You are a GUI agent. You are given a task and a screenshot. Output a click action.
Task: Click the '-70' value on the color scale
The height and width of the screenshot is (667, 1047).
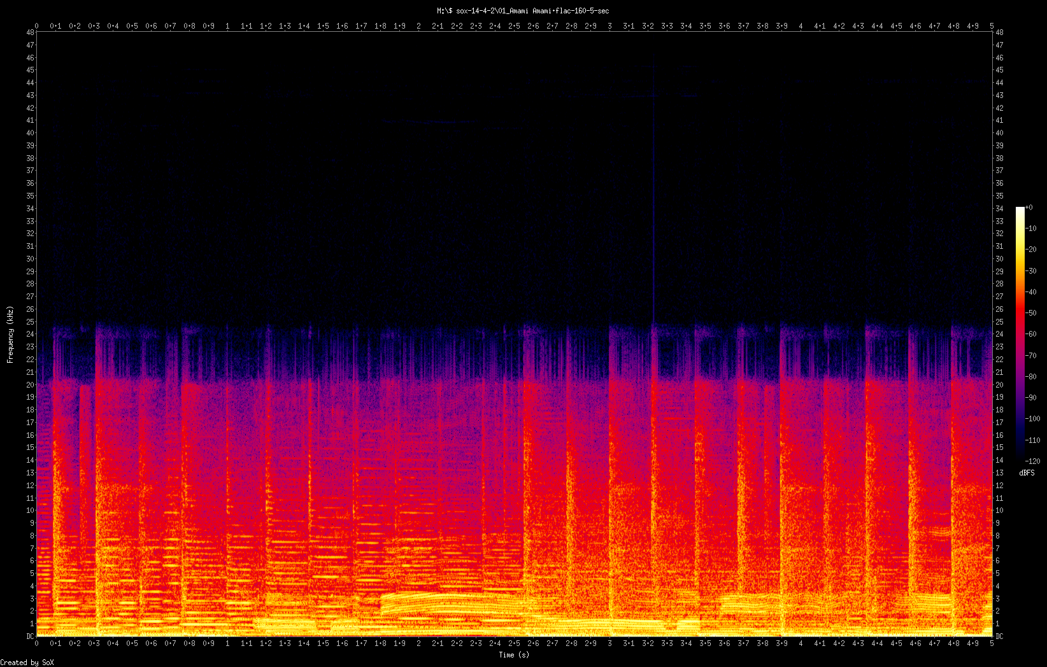pyautogui.click(x=1032, y=355)
